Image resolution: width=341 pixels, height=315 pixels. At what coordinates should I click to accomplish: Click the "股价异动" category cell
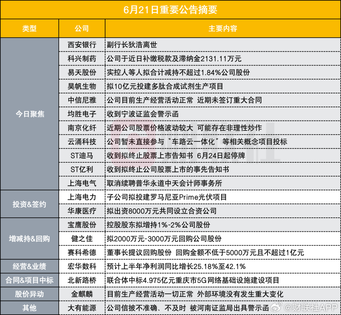tap(29, 294)
